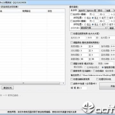The image size is (115, 115).
Task: Open the 加水印 tab
Action: [82, 11]
